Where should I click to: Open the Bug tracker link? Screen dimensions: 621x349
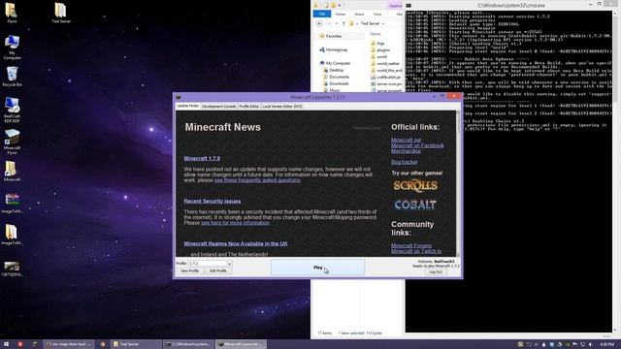coord(404,162)
